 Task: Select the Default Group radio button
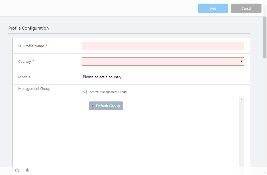click(93, 106)
